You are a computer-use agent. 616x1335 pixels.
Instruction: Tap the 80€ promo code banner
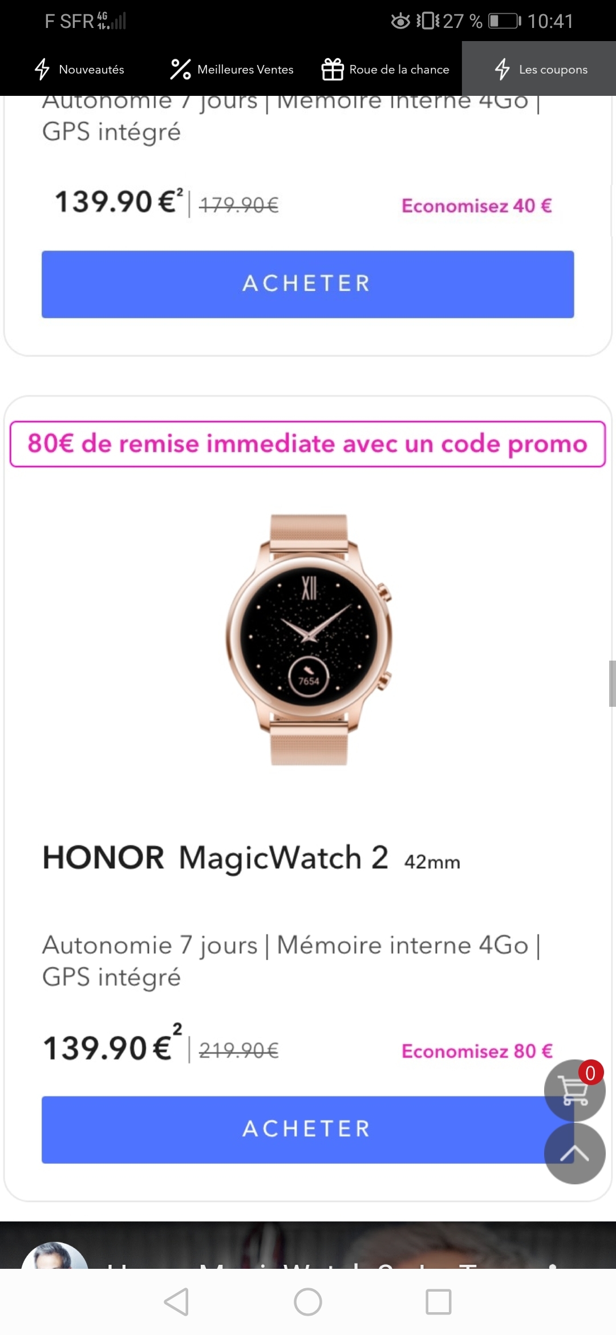[307, 444]
